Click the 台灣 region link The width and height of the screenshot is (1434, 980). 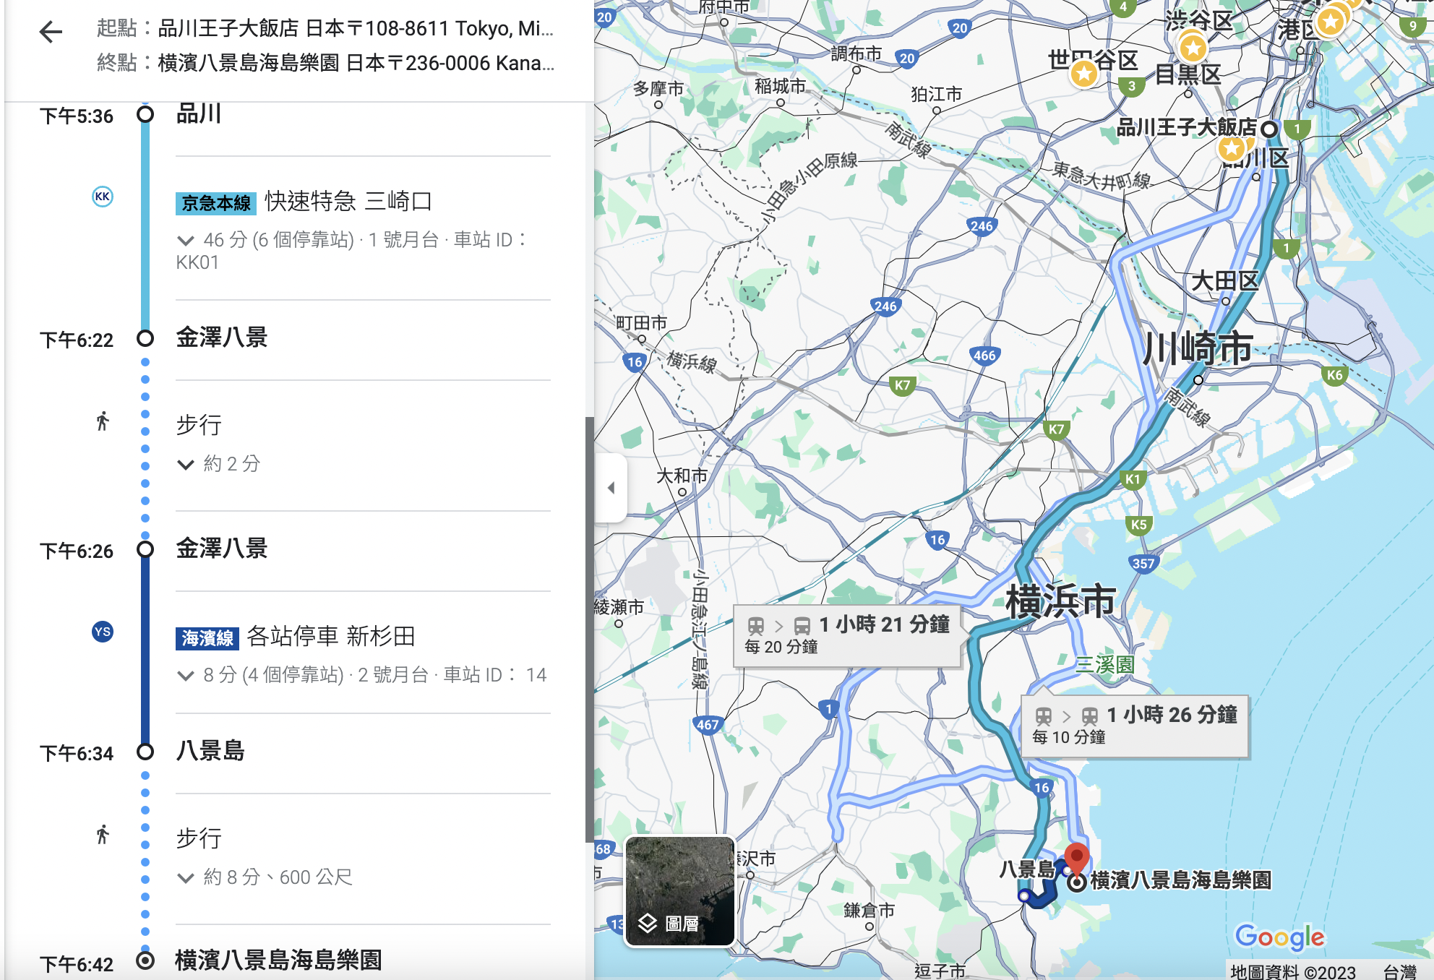(1399, 971)
